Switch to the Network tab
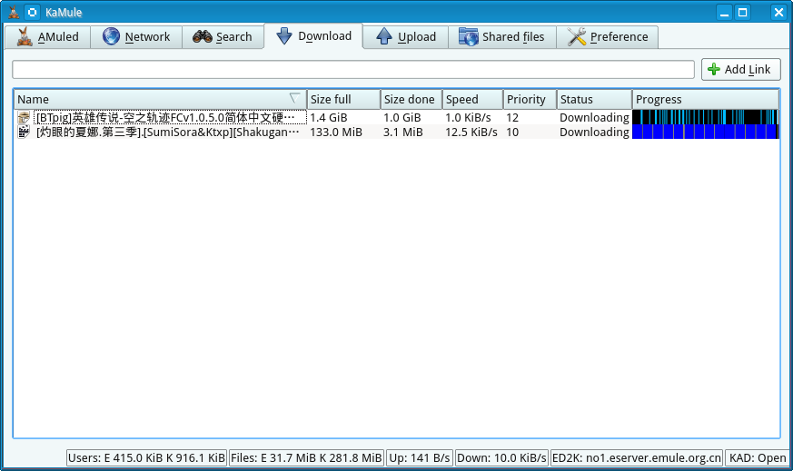 tap(136, 37)
